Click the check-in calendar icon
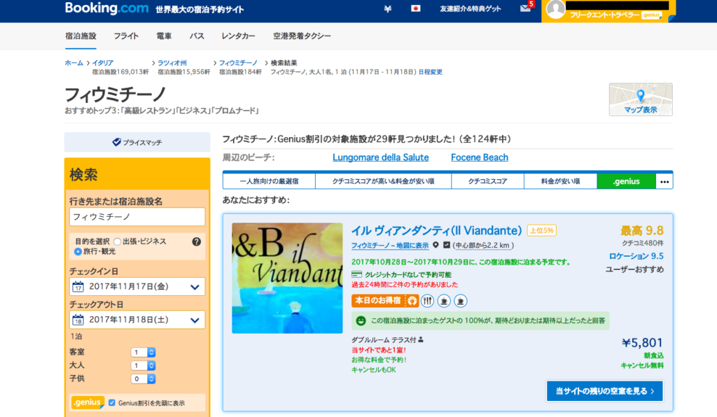This screenshot has height=417, width=717. [x=78, y=287]
